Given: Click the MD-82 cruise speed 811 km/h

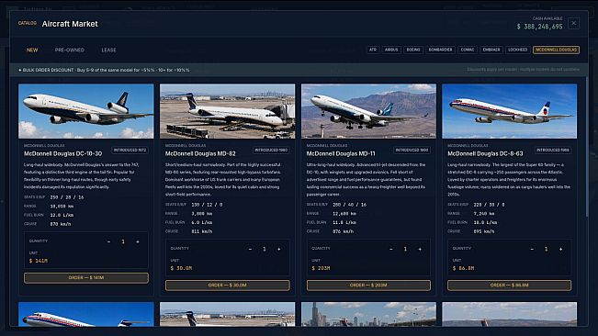Looking at the screenshot, I should [x=202, y=231].
